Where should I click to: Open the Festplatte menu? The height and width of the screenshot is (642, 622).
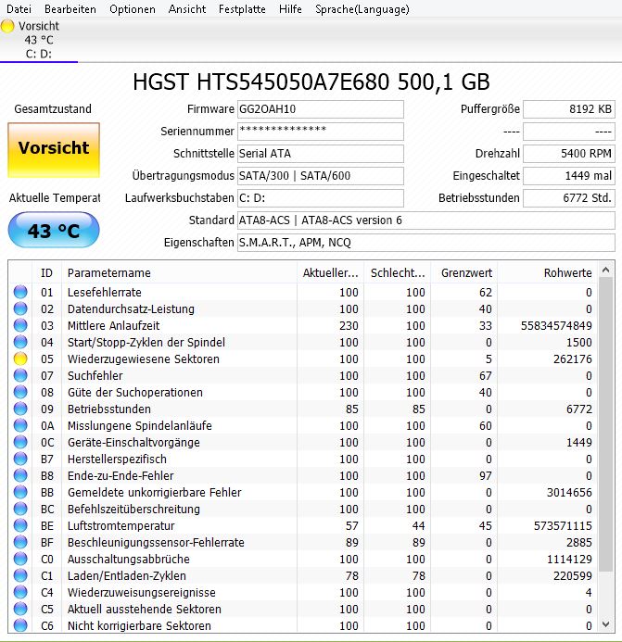(242, 9)
